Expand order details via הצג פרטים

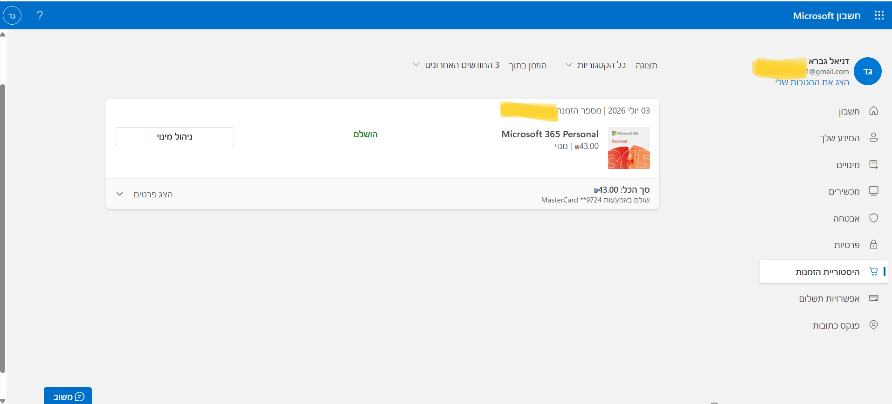point(153,194)
